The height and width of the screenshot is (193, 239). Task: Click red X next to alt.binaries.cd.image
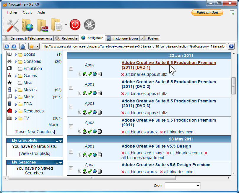point(123,153)
